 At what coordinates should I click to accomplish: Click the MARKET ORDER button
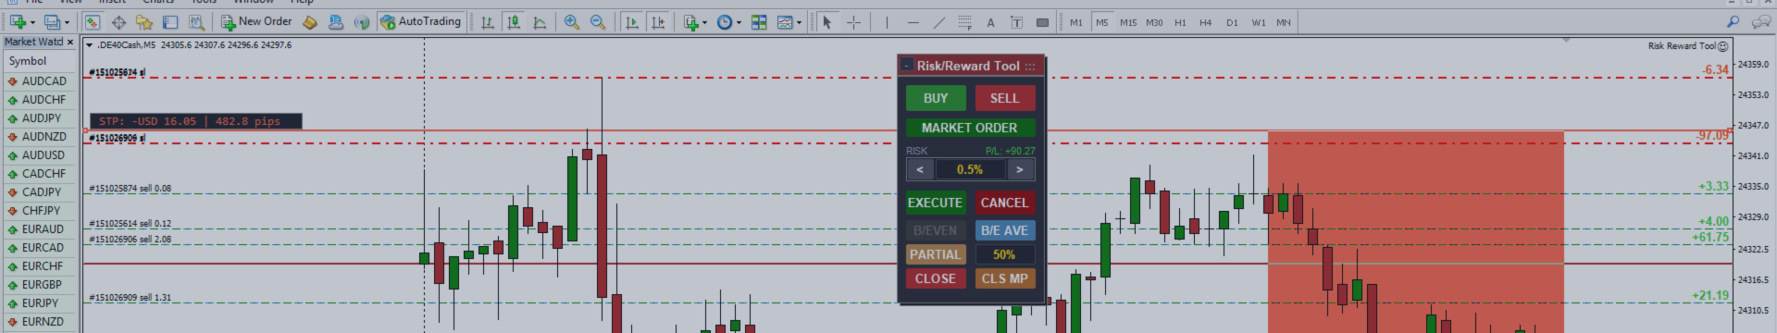coord(970,128)
